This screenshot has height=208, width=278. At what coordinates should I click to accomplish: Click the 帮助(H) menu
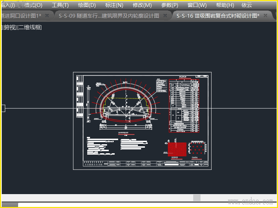pos(225,5)
